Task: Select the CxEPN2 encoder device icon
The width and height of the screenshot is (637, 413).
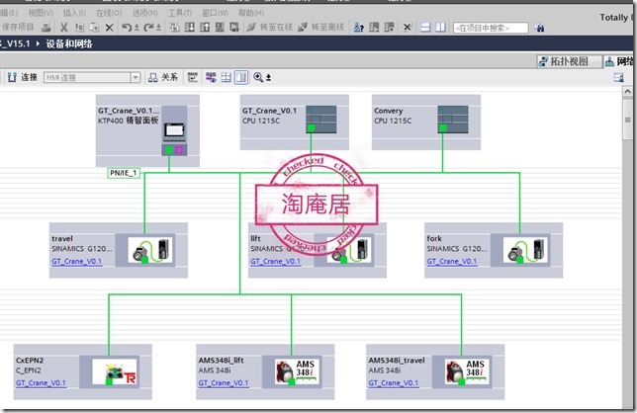Action: point(114,372)
